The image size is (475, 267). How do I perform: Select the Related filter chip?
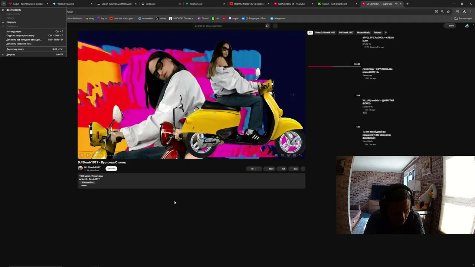[377, 33]
